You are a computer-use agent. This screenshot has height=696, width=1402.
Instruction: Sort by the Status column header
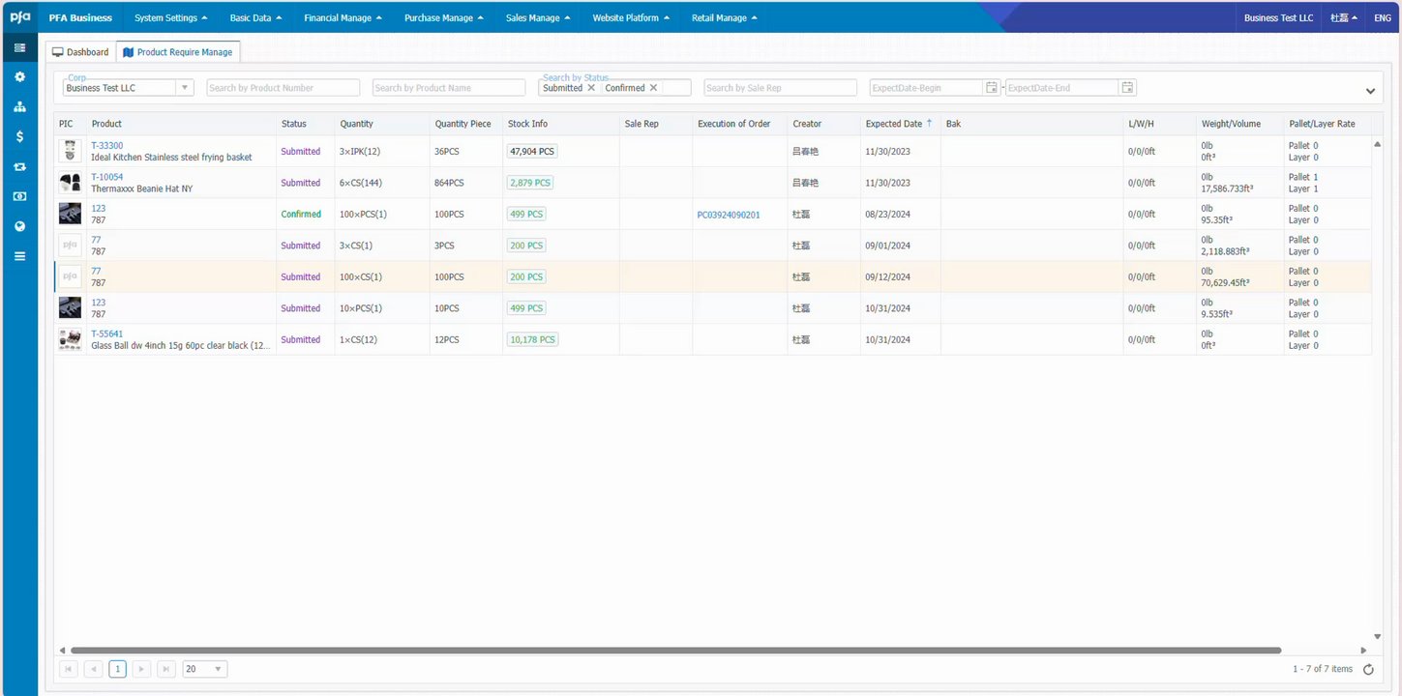(x=305, y=124)
